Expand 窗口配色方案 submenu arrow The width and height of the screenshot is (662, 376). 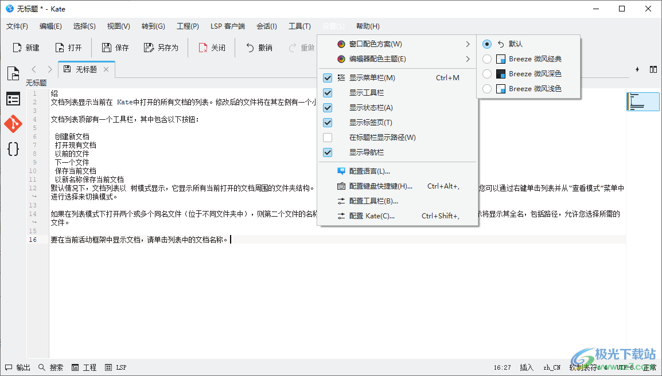(468, 44)
